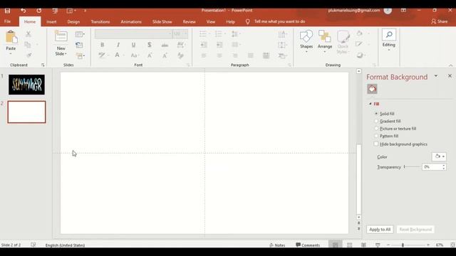
Task: Check Hide background graphics
Action: point(376,144)
